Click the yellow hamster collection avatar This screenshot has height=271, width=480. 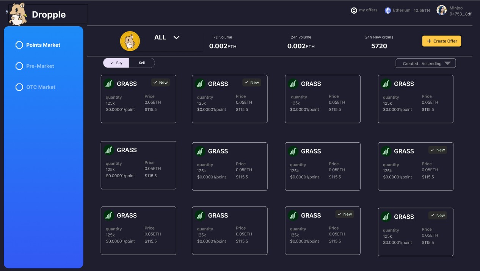130,41
